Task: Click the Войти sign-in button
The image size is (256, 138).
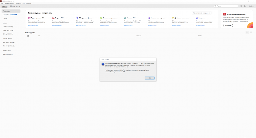Action: coord(251,6)
